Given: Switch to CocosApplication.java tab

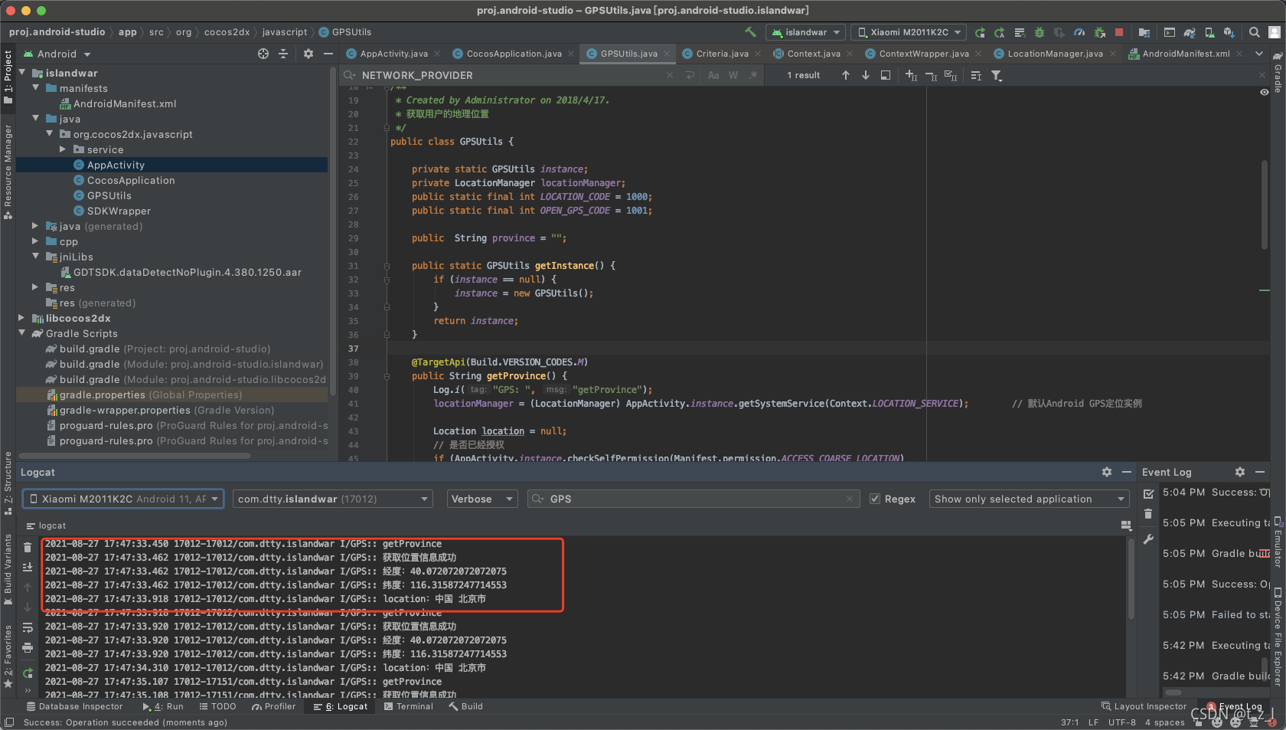Looking at the screenshot, I should click(514, 54).
